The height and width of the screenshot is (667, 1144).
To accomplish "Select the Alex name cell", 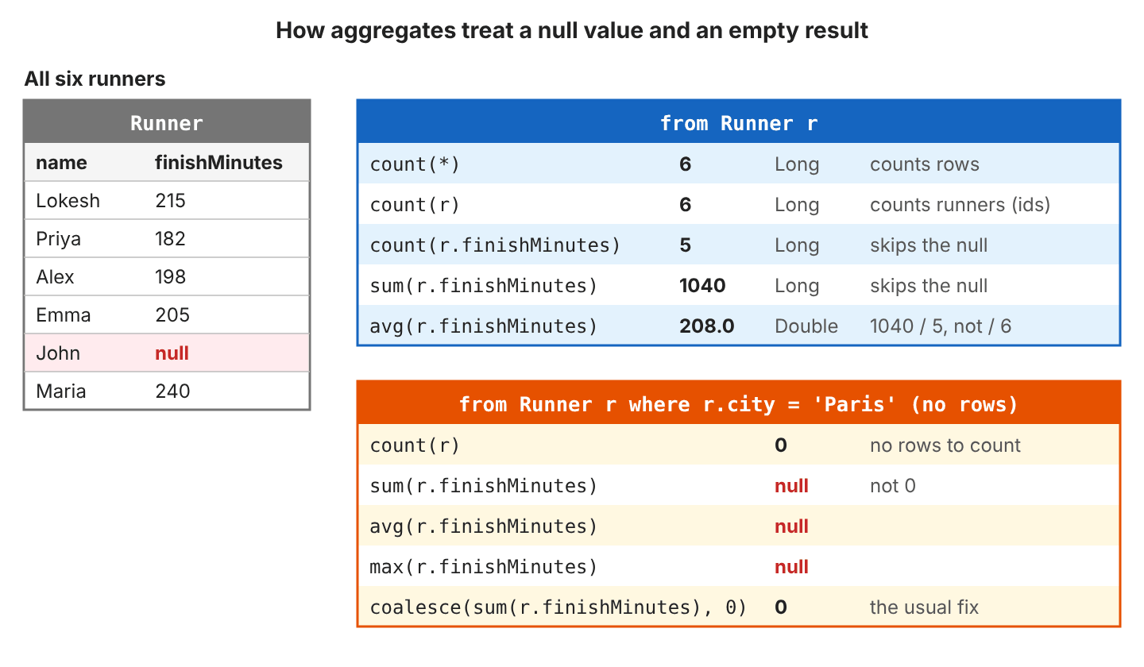I will (55, 277).
